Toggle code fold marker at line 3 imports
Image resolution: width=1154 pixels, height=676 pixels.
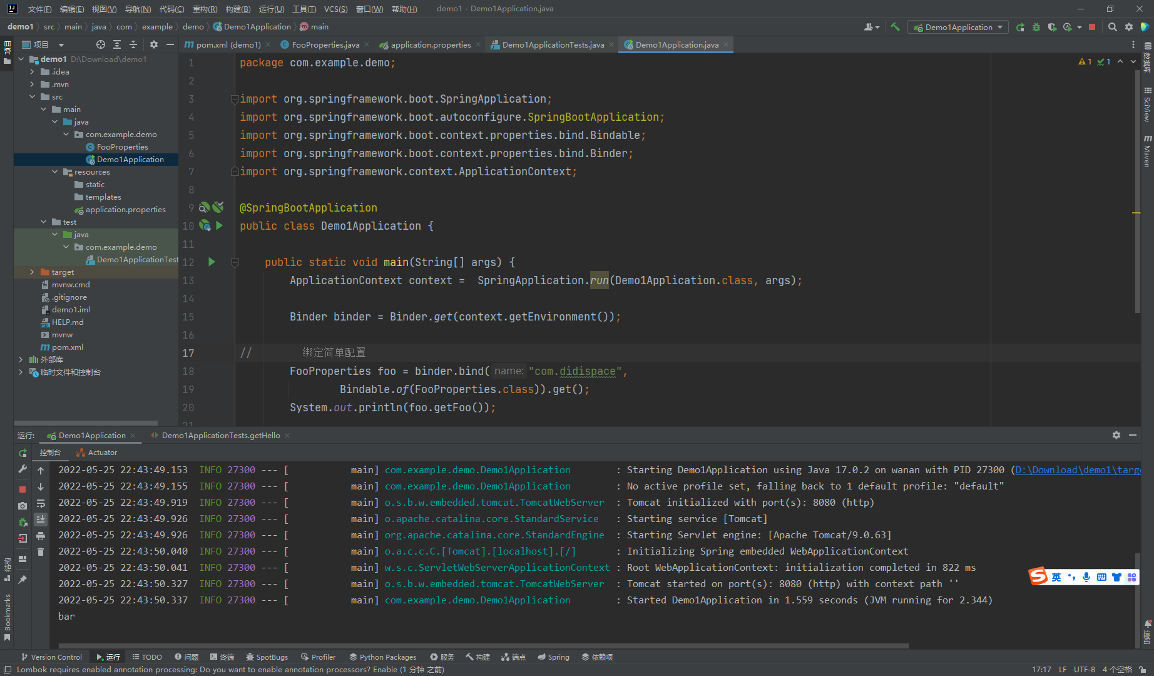235,99
